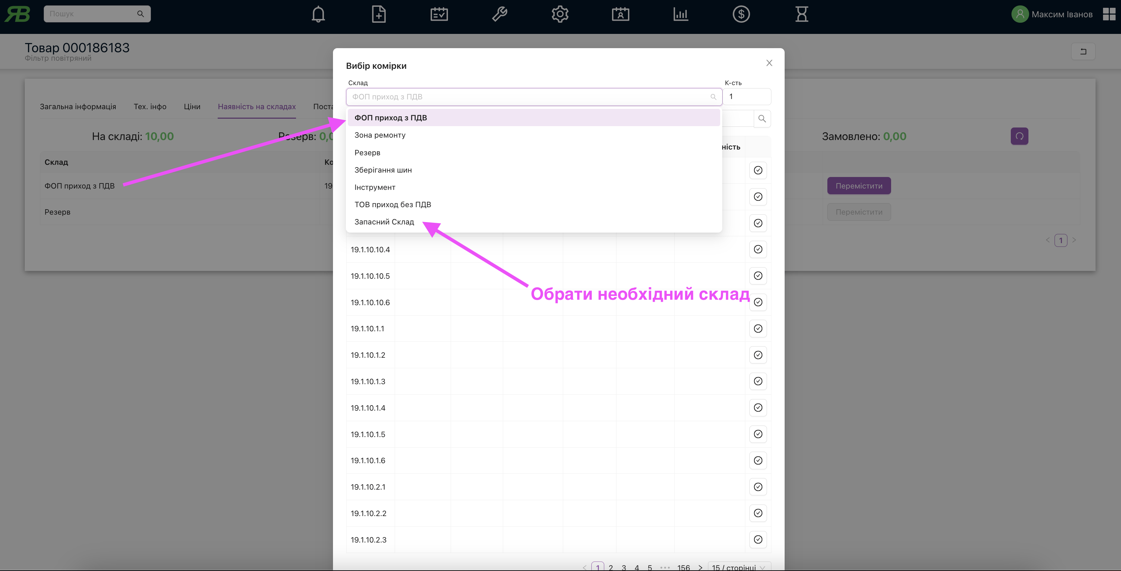The width and height of the screenshot is (1121, 571).
Task: Switch to the 'Ціни' tab
Action: pos(192,106)
